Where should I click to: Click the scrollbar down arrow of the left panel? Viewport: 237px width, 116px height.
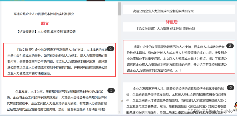click(x=119, y=112)
